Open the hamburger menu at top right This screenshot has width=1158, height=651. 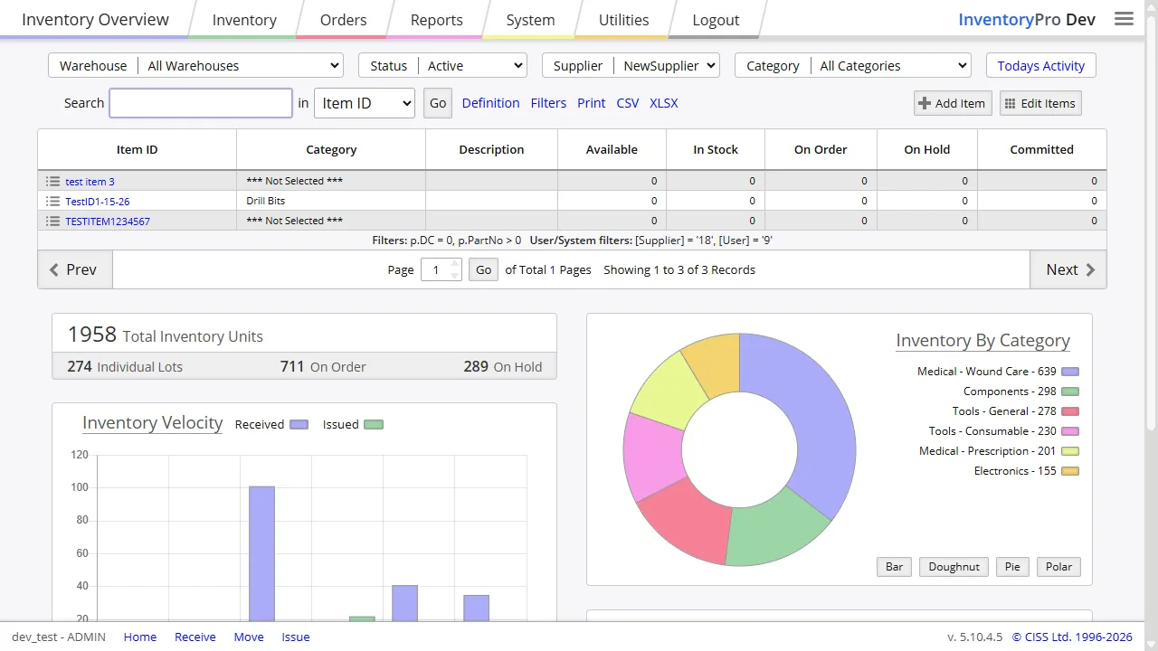click(1124, 18)
